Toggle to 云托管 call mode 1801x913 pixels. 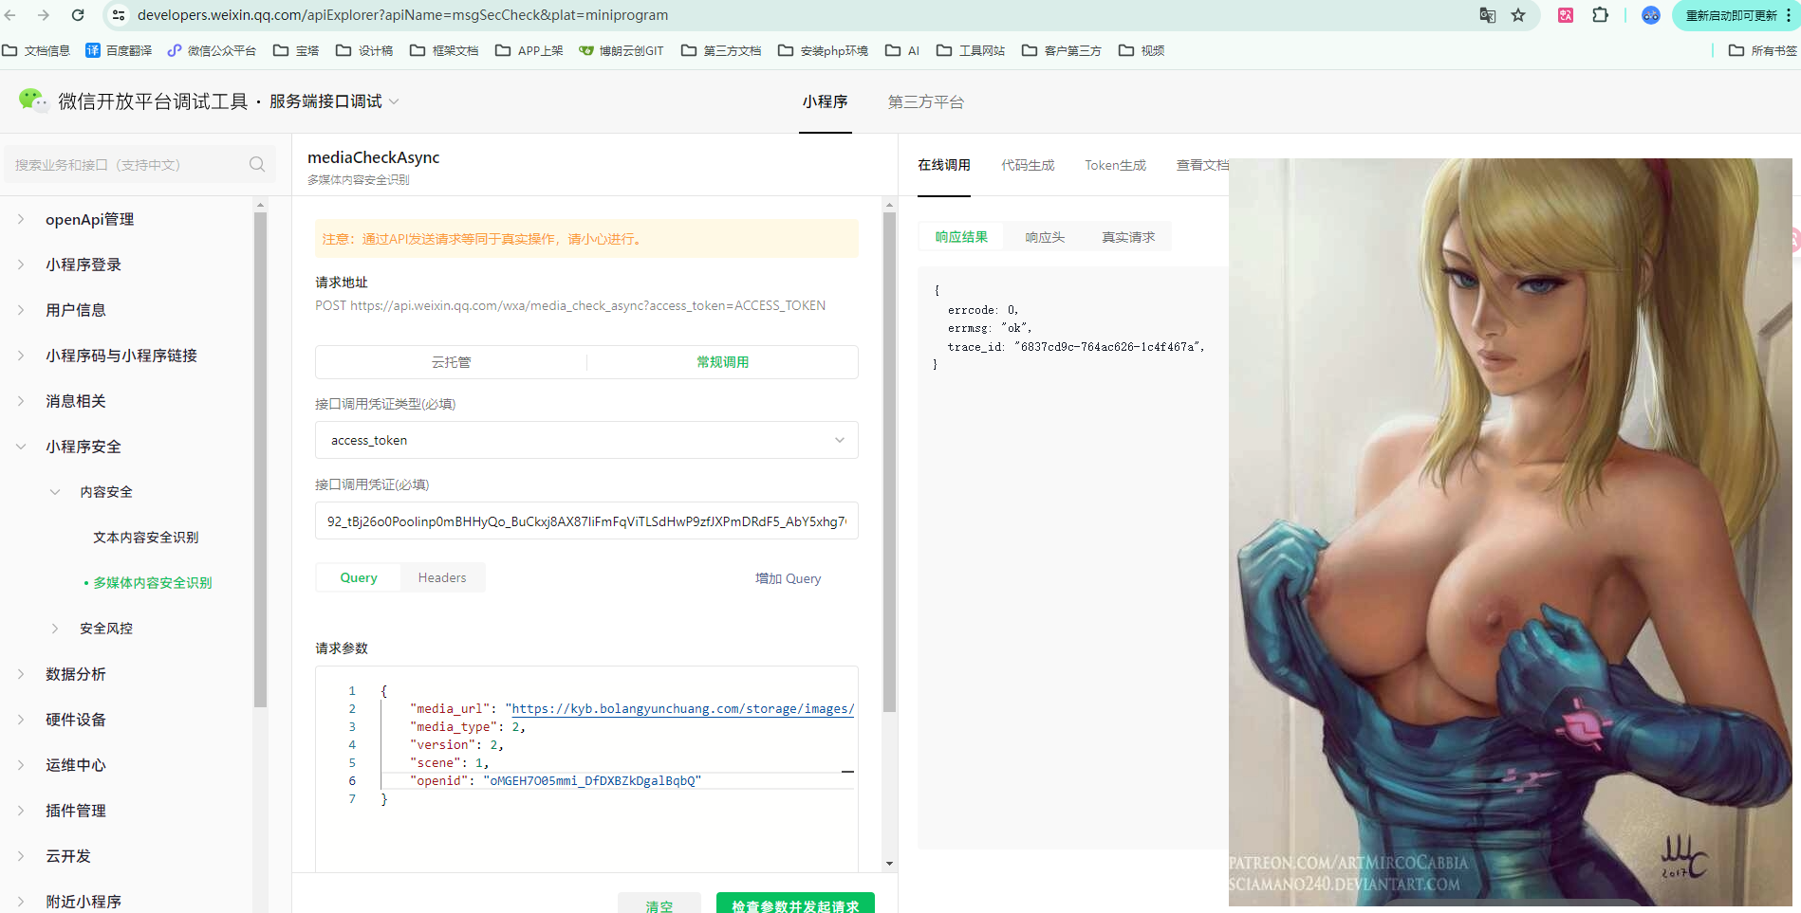point(452,362)
